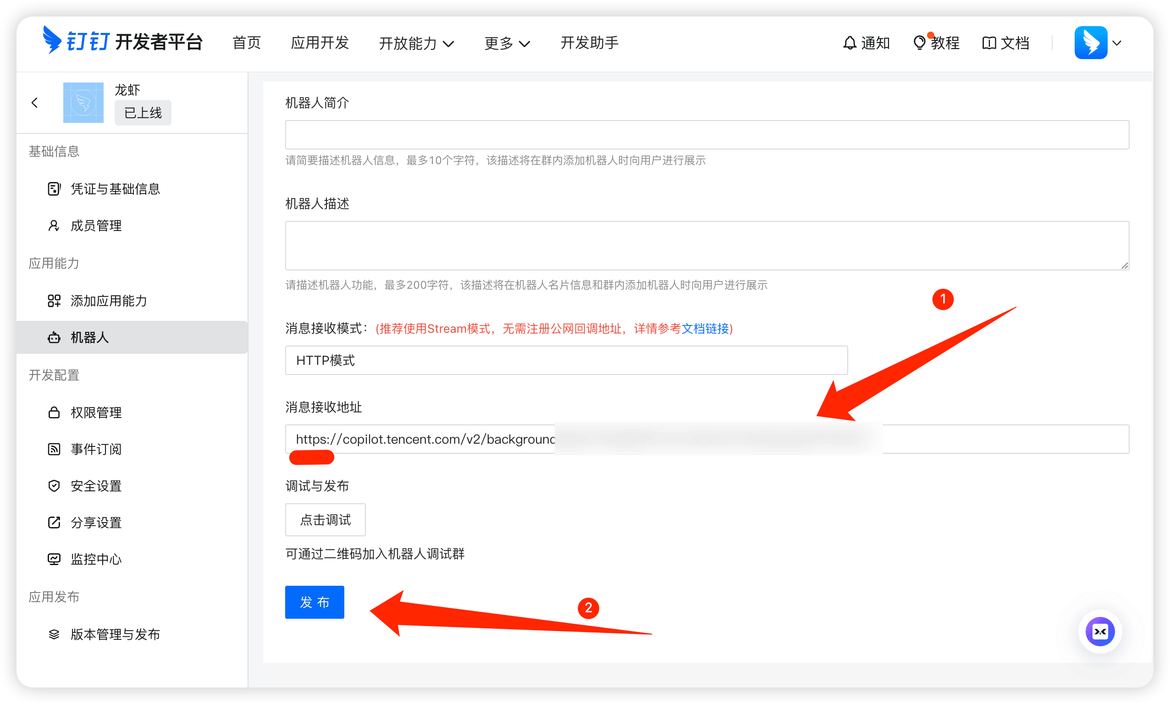The width and height of the screenshot is (1170, 704).
Task: Switch to the 应用开发 menu
Action: [x=320, y=43]
